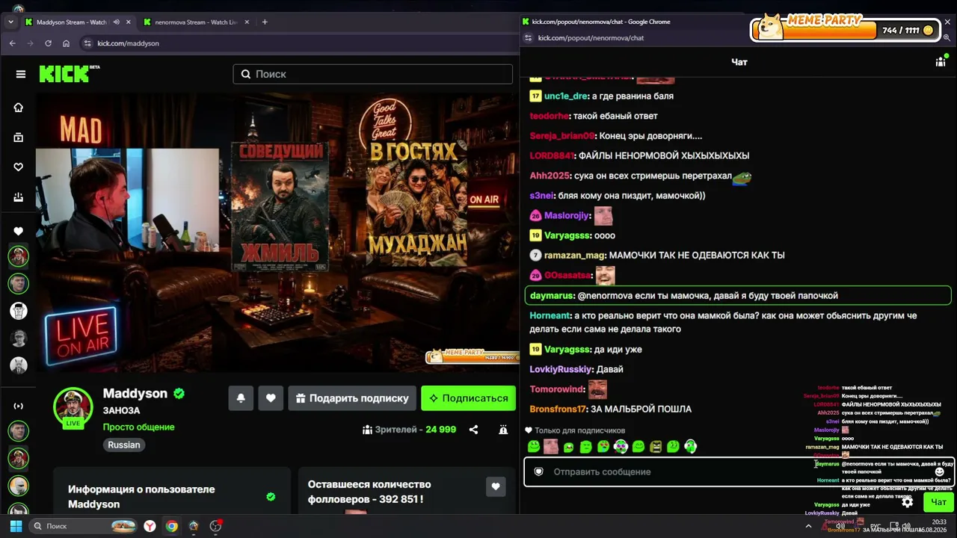Select the Russian language tag
957x538 pixels.
[x=124, y=445]
